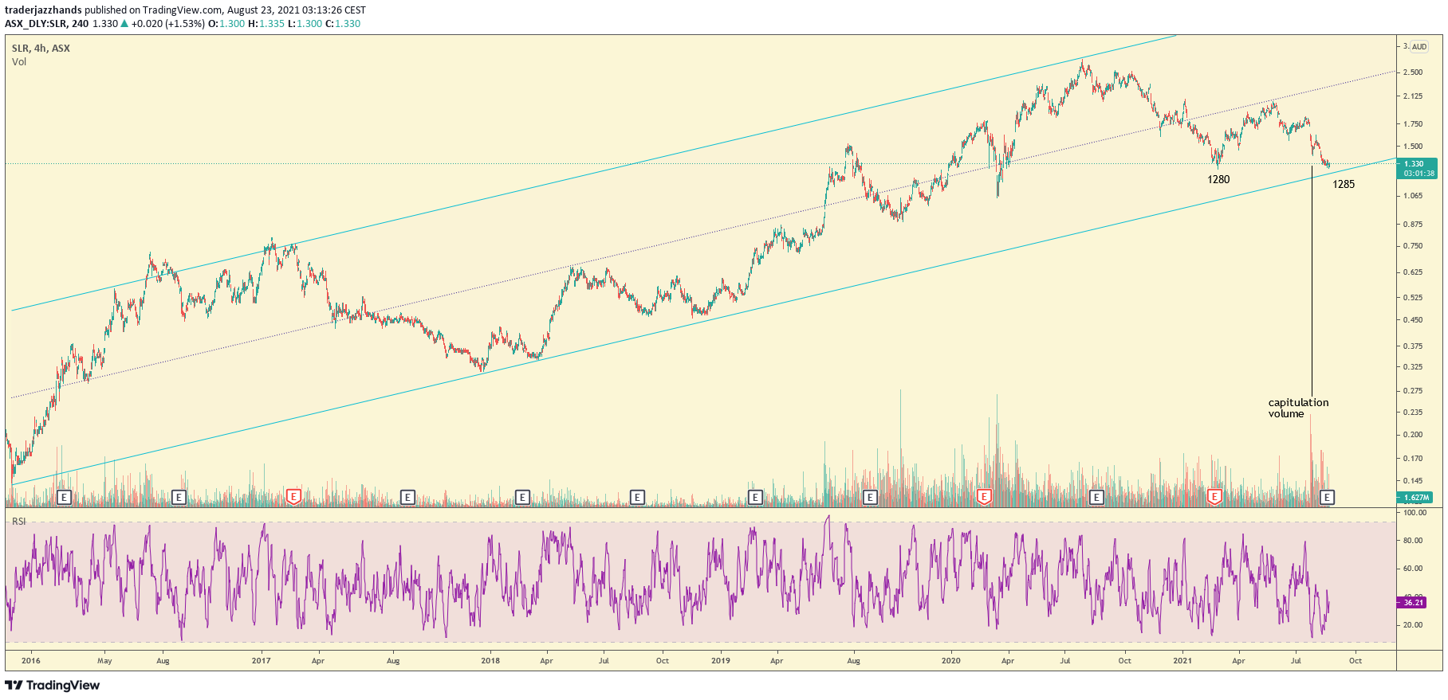
Task: Click the volume value tag 1.627M
Action: tap(1415, 497)
